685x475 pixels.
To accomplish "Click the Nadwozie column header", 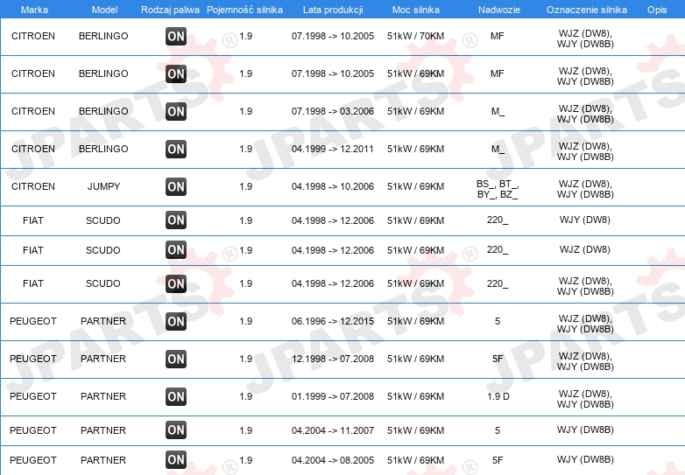I will [x=499, y=10].
